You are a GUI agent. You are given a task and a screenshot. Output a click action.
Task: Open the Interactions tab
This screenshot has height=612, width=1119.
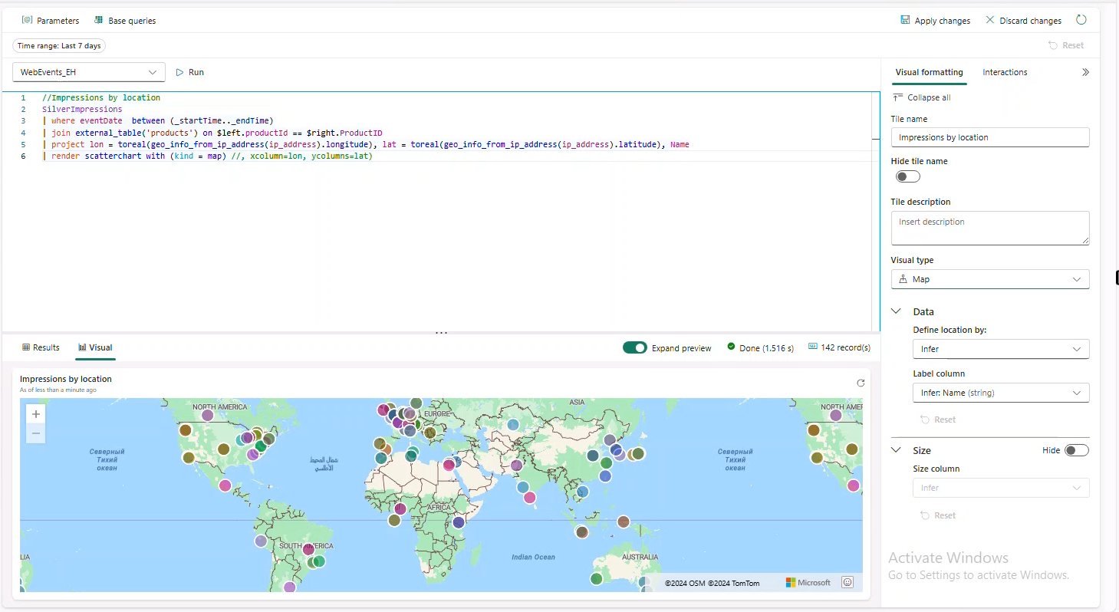point(1005,72)
